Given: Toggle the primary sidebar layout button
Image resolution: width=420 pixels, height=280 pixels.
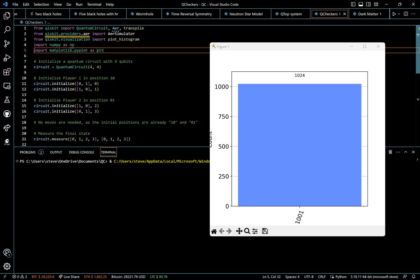Looking at the screenshot, I should (x=353, y=5).
